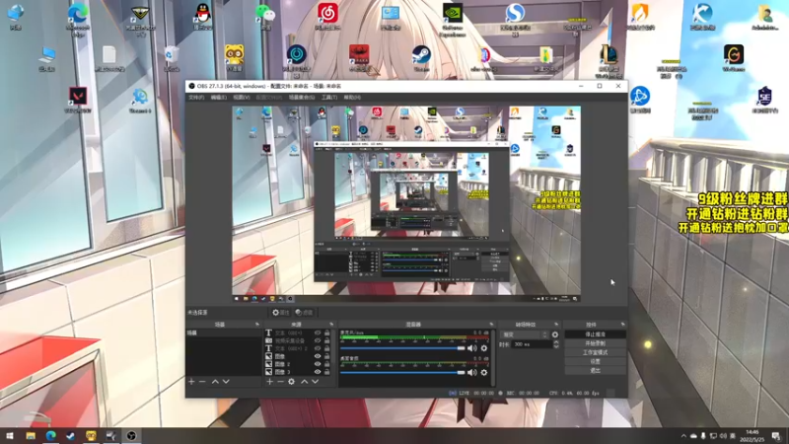Show hidden icons in the system tray

(683, 436)
